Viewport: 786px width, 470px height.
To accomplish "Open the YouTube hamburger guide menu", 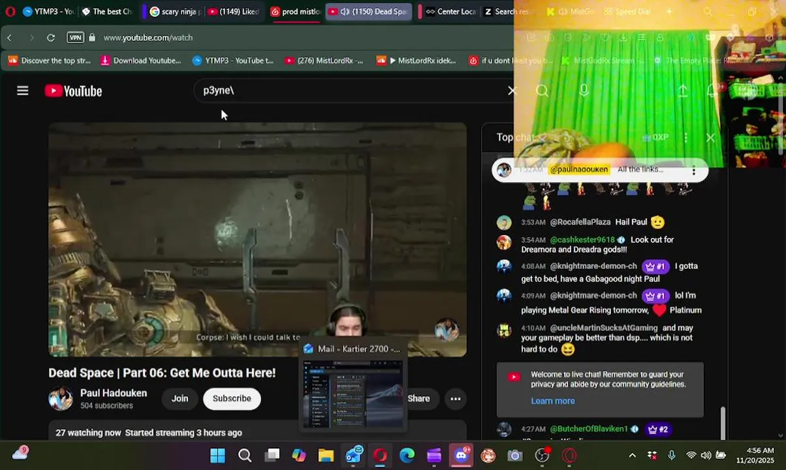I will pyautogui.click(x=23, y=91).
